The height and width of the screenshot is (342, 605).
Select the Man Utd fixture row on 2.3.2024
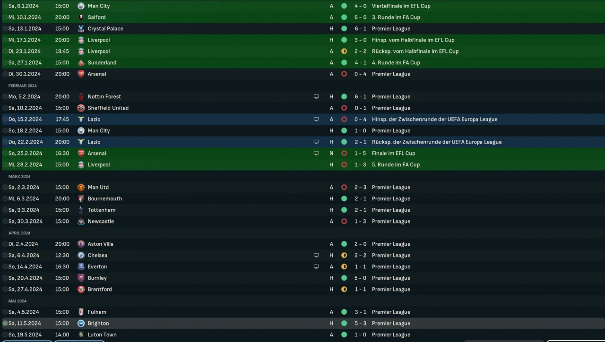pyautogui.click(x=302, y=187)
